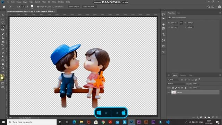Open the Select menu
The height and width of the screenshot is (125, 222).
click(37, 2)
